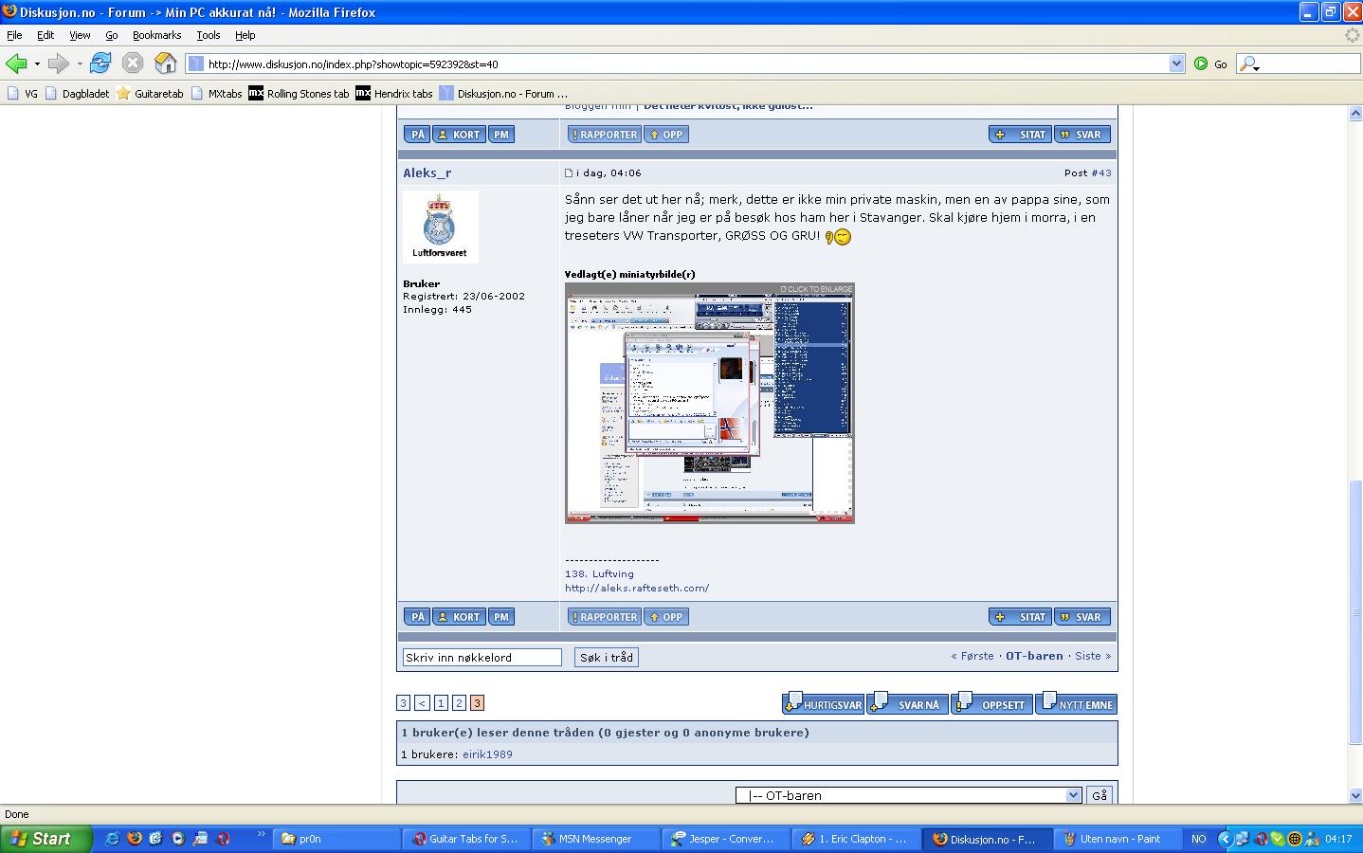Screen dimensions: 1363x853
Task: Launch Firefox from Quick Launch bar
Action: (x=134, y=839)
